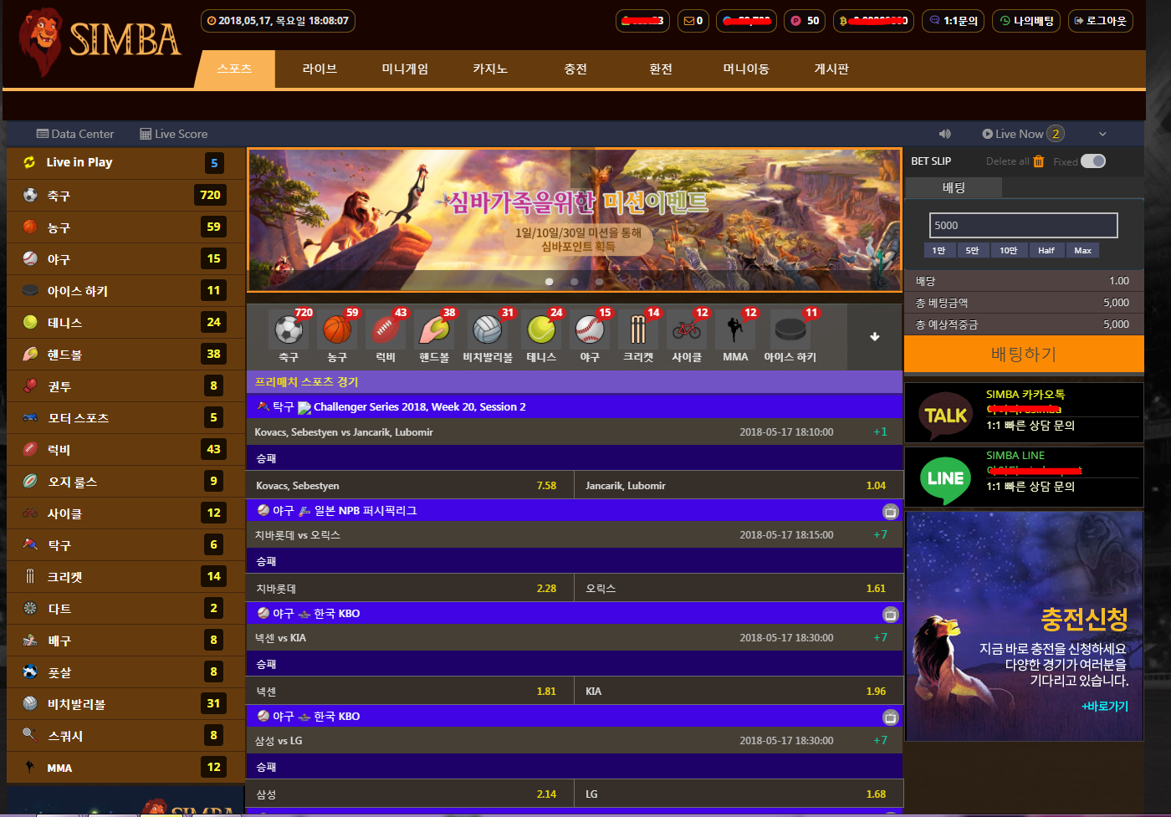Open the messages envelope icon in header

tap(688, 21)
